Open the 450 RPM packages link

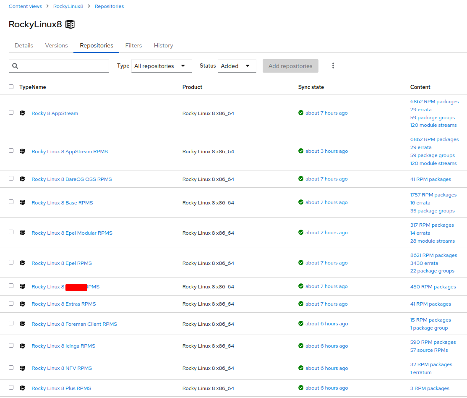433,287
